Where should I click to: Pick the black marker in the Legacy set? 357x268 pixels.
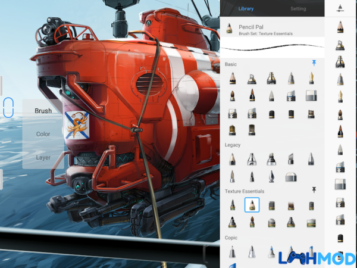click(x=271, y=159)
